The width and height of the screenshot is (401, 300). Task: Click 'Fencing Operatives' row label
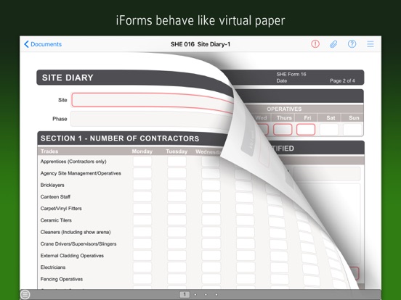[x=62, y=279]
